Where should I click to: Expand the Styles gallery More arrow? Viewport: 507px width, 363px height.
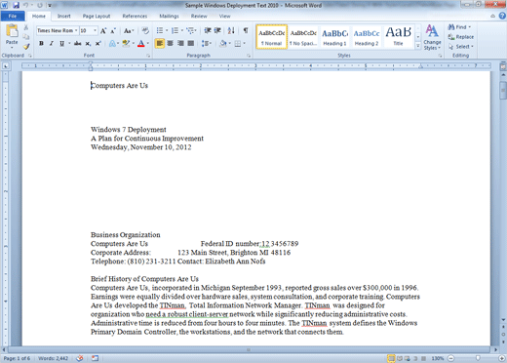418,46
